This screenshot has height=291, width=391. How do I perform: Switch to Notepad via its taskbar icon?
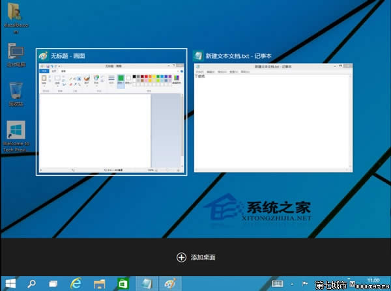click(x=146, y=283)
